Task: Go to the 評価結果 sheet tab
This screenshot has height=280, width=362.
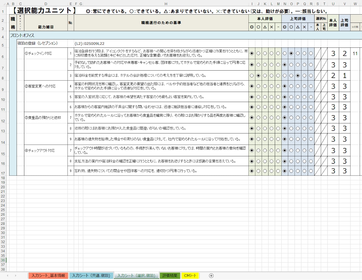Action: point(170,276)
